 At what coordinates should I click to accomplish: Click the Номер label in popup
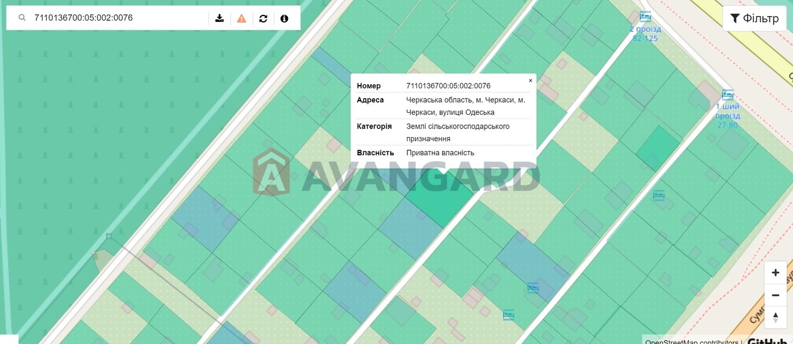[x=368, y=86]
